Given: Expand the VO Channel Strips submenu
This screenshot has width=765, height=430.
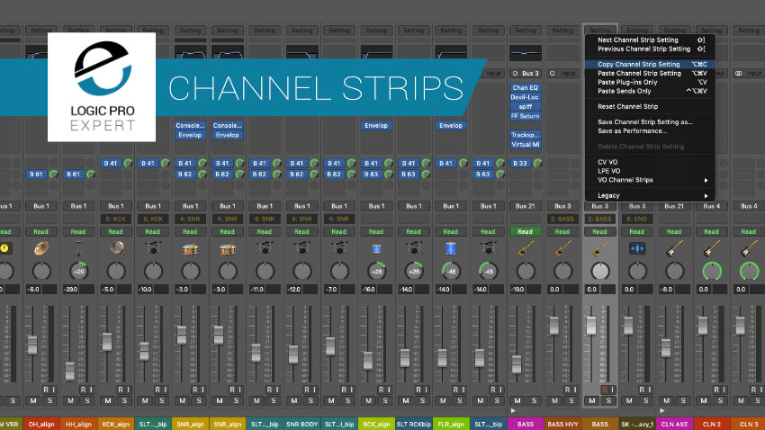Looking at the screenshot, I should pos(650,180).
